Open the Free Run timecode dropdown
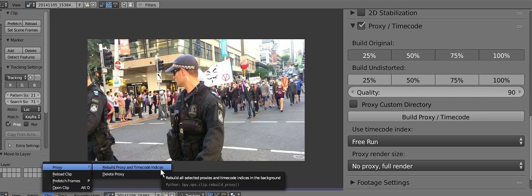532x196 pixels. click(x=436, y=141)
